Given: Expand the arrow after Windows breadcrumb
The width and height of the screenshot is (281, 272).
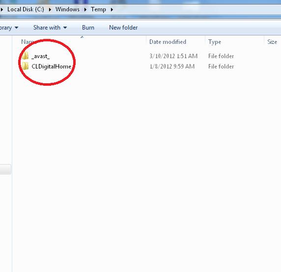Looking at the screenshot, I should point(85,9).
